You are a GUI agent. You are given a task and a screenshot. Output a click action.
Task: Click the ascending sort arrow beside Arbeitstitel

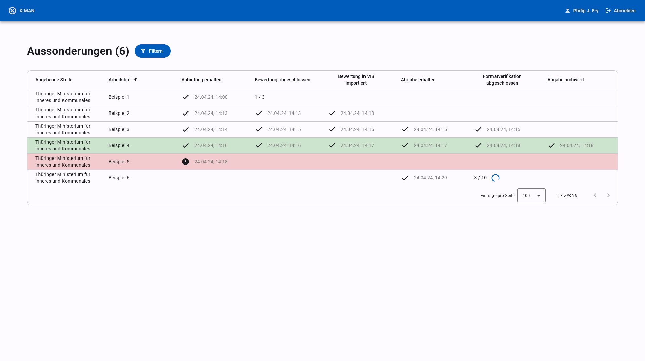pos(136,80)
